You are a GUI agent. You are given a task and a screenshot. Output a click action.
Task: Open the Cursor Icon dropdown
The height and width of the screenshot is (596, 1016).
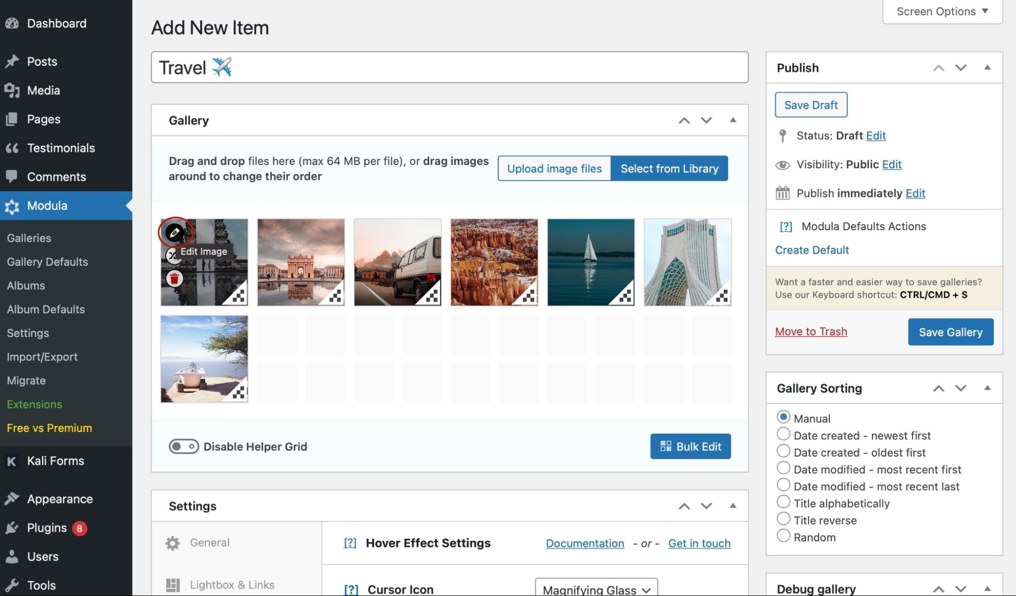pos(596,588)
